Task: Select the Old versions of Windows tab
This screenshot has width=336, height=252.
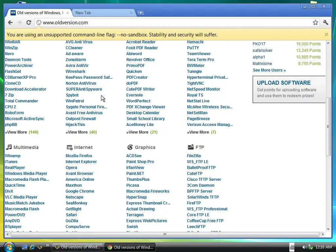Action: 39,13
